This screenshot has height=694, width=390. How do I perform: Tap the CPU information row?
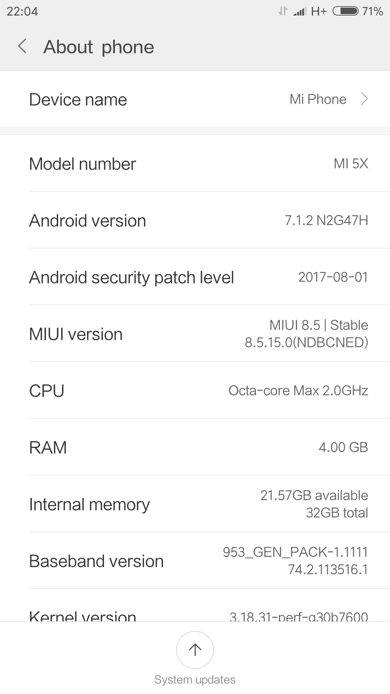click(195, 391)
